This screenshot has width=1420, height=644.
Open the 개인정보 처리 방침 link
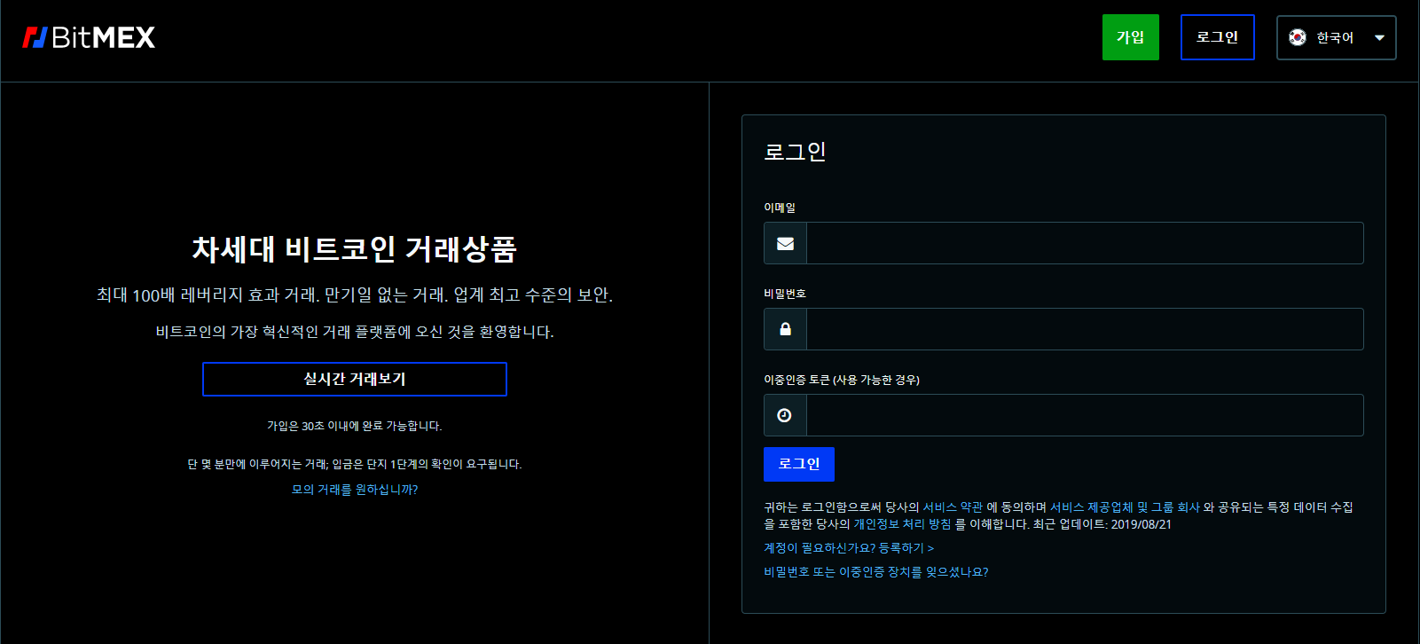[902, 524]
